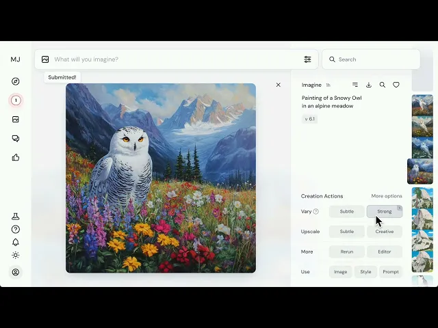Open the Create page with the pink-ringed icon
The width and height of the screenshot is (438, 328).
pyautogui.click(x=16, y=100)
